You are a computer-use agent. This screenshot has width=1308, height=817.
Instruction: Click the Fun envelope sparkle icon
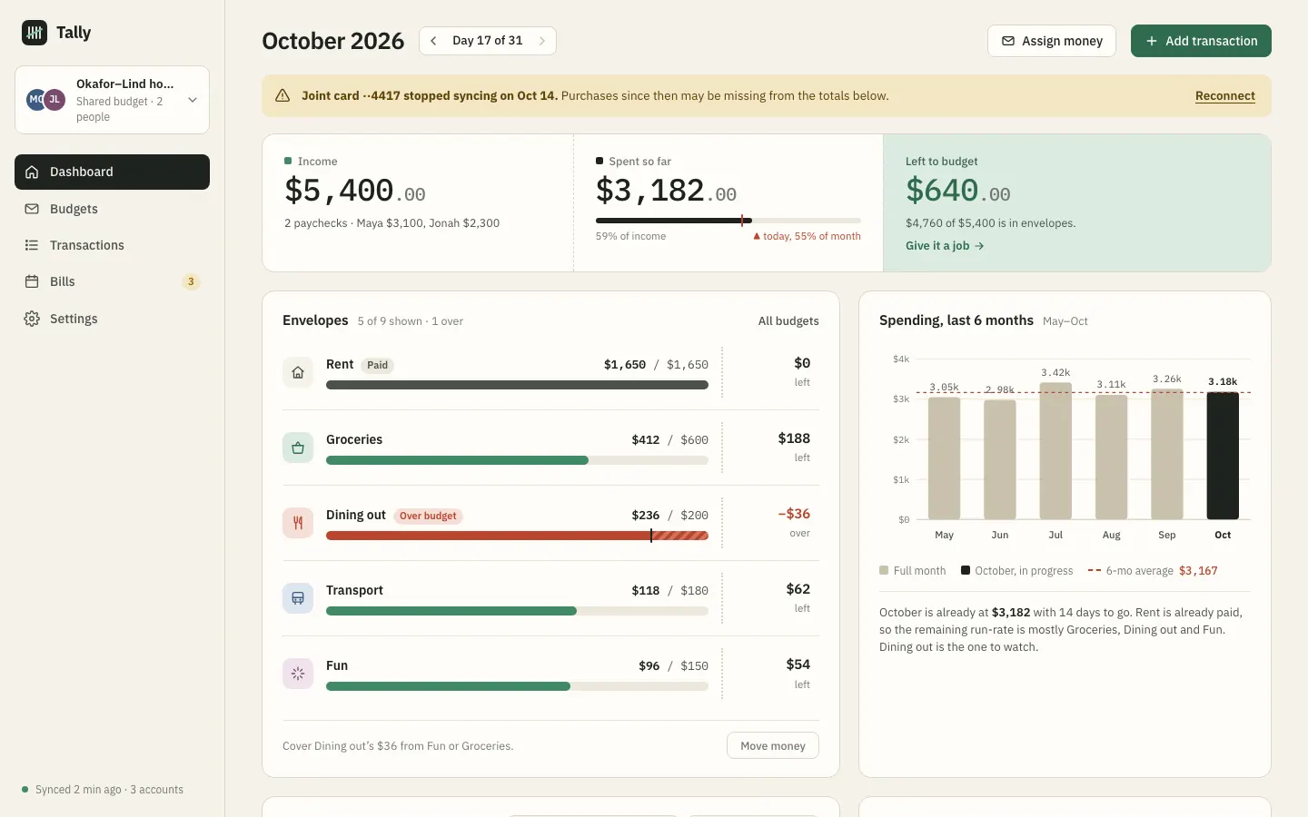tap(298, 674)
